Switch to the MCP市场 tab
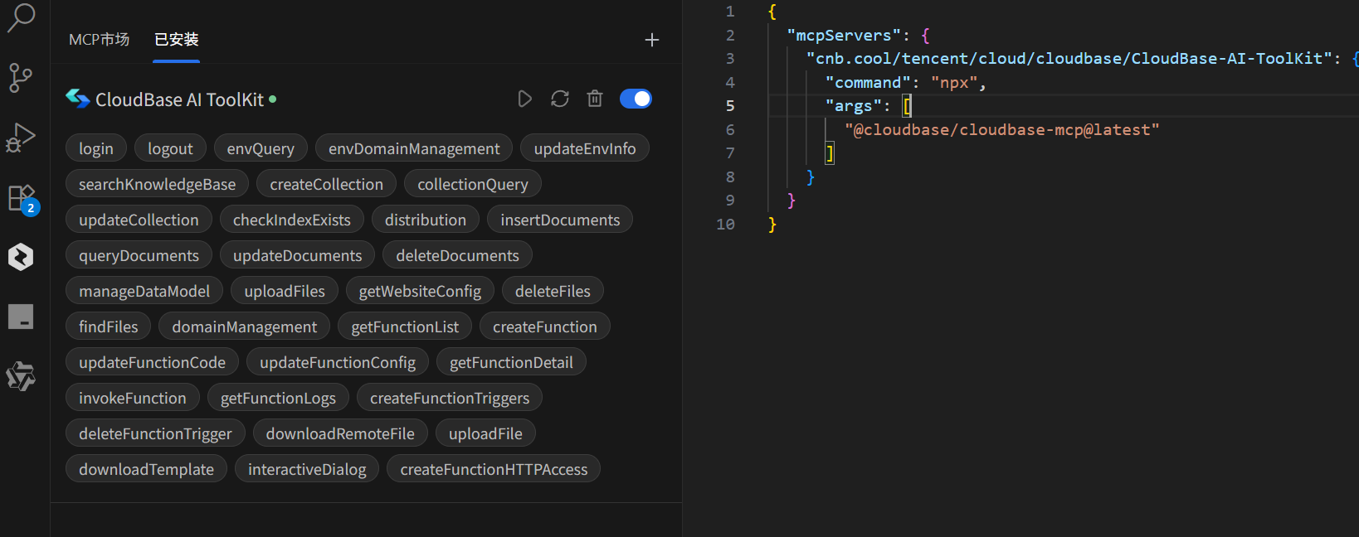The width and height of the screenshot is (1359, 537). [x=99, y=40]
